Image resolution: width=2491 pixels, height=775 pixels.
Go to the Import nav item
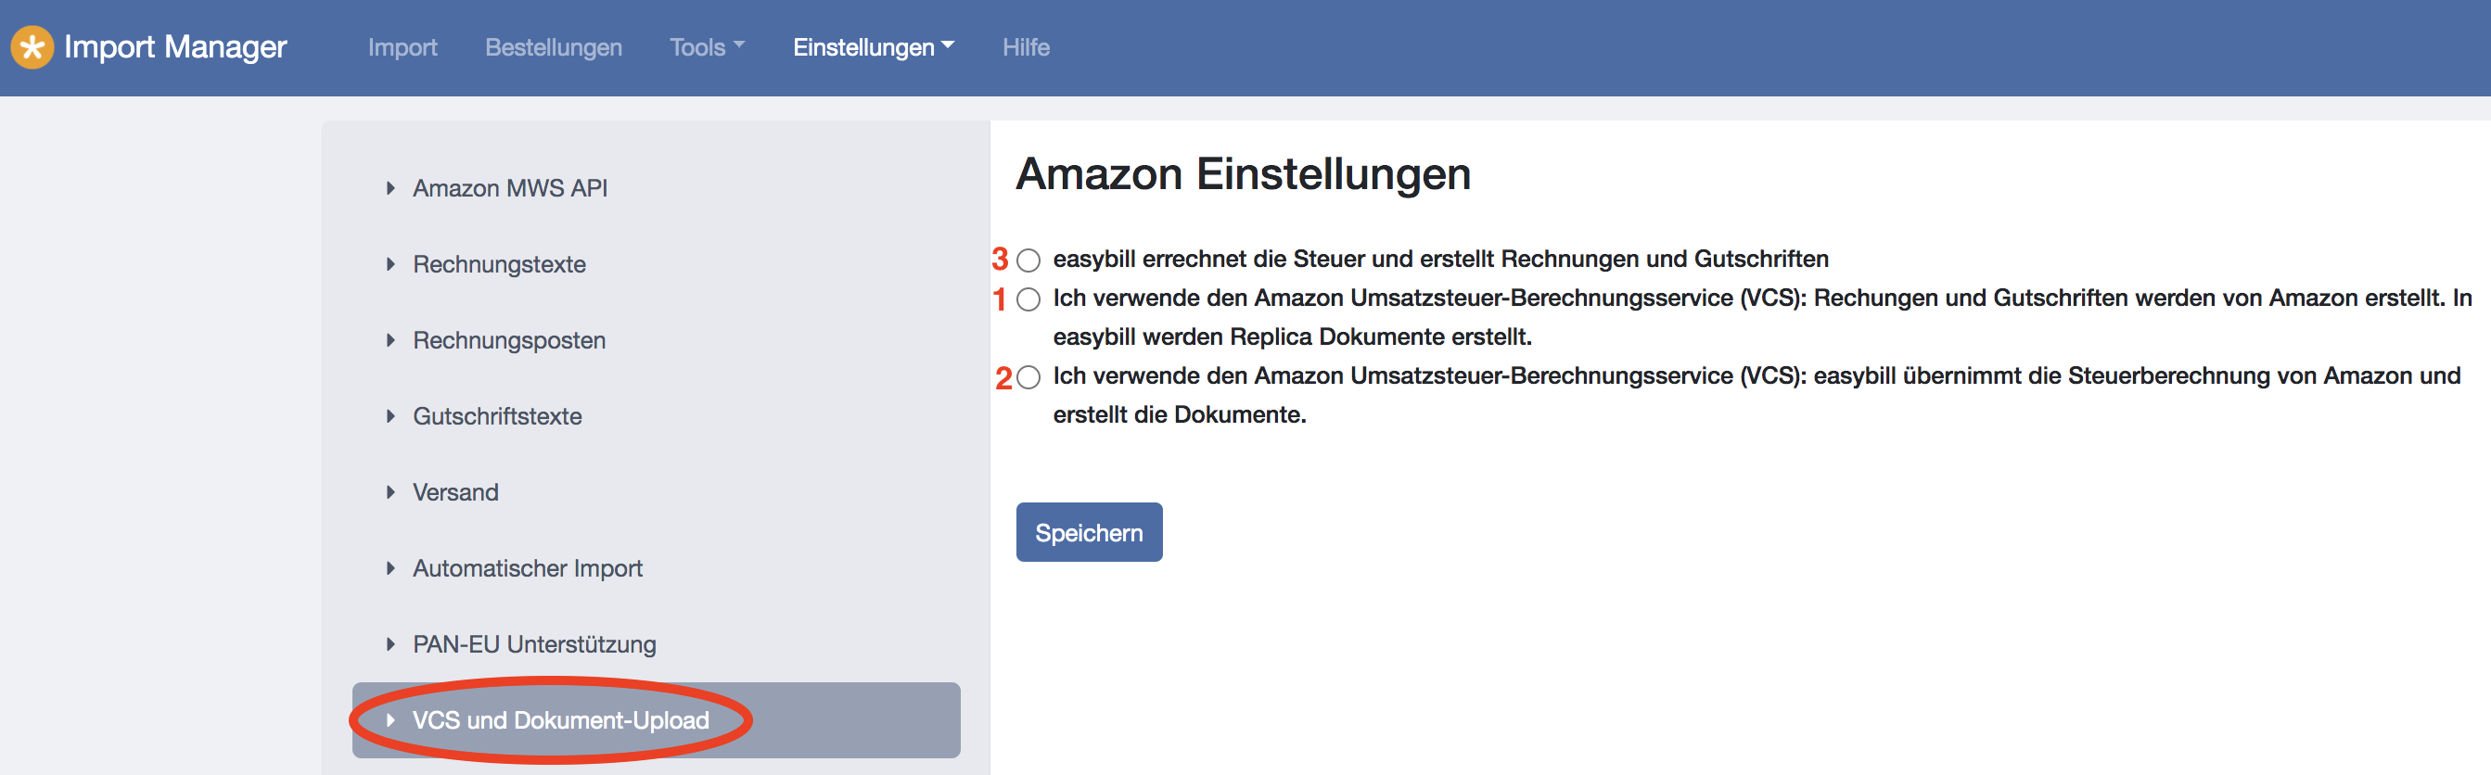click(402, 47)
